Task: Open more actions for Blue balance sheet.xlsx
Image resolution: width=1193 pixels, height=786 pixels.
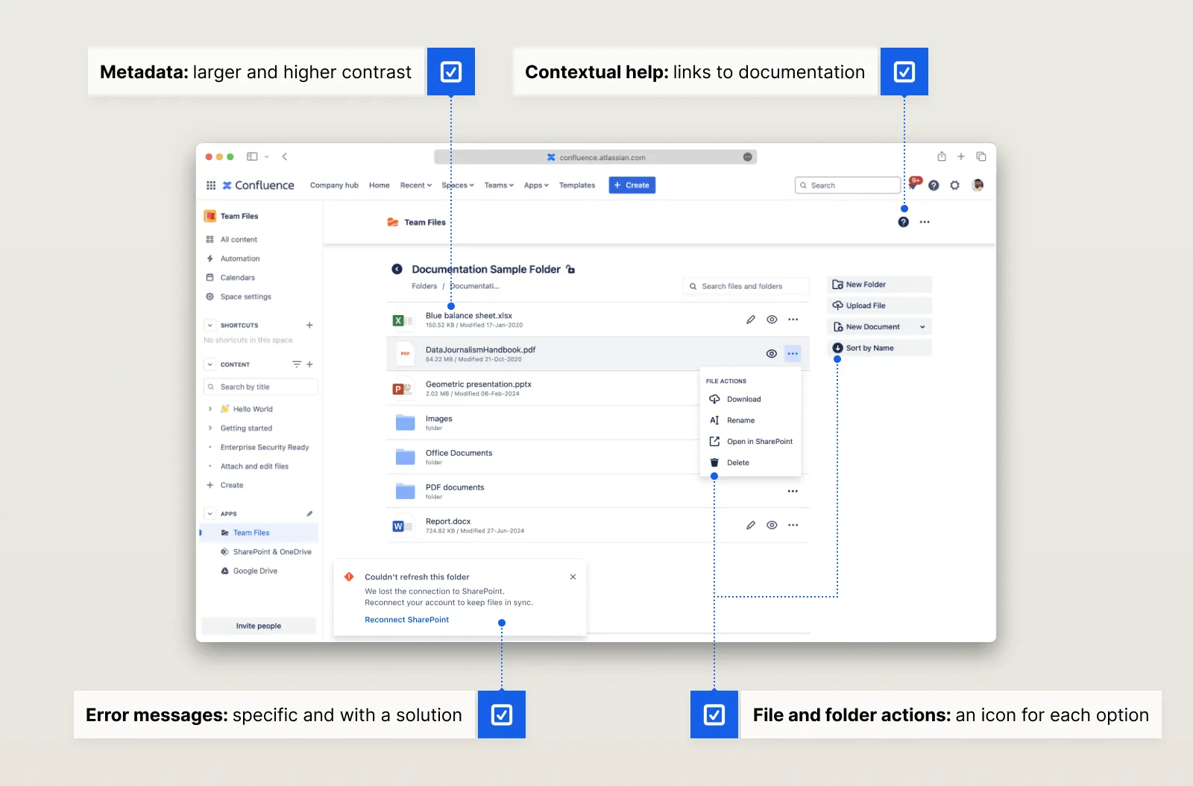Action: tap(793, 320)
